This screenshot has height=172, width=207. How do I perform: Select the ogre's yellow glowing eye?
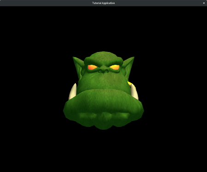(x=115, y=67)
